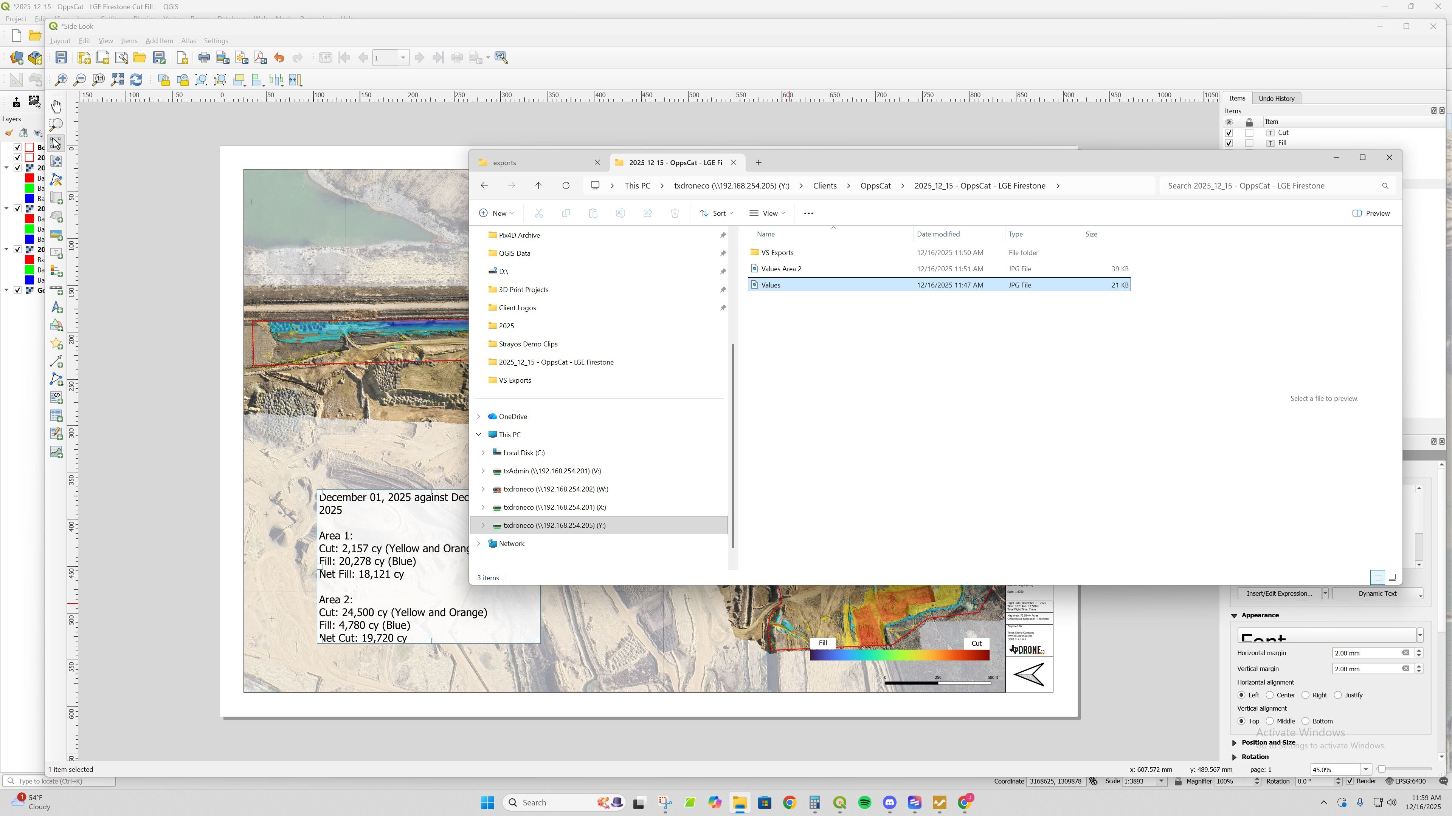Open the Sort dropdown in Explorer
This screenshot has width=1452, height=816.
pyautogui.click(x=716, y=213)
